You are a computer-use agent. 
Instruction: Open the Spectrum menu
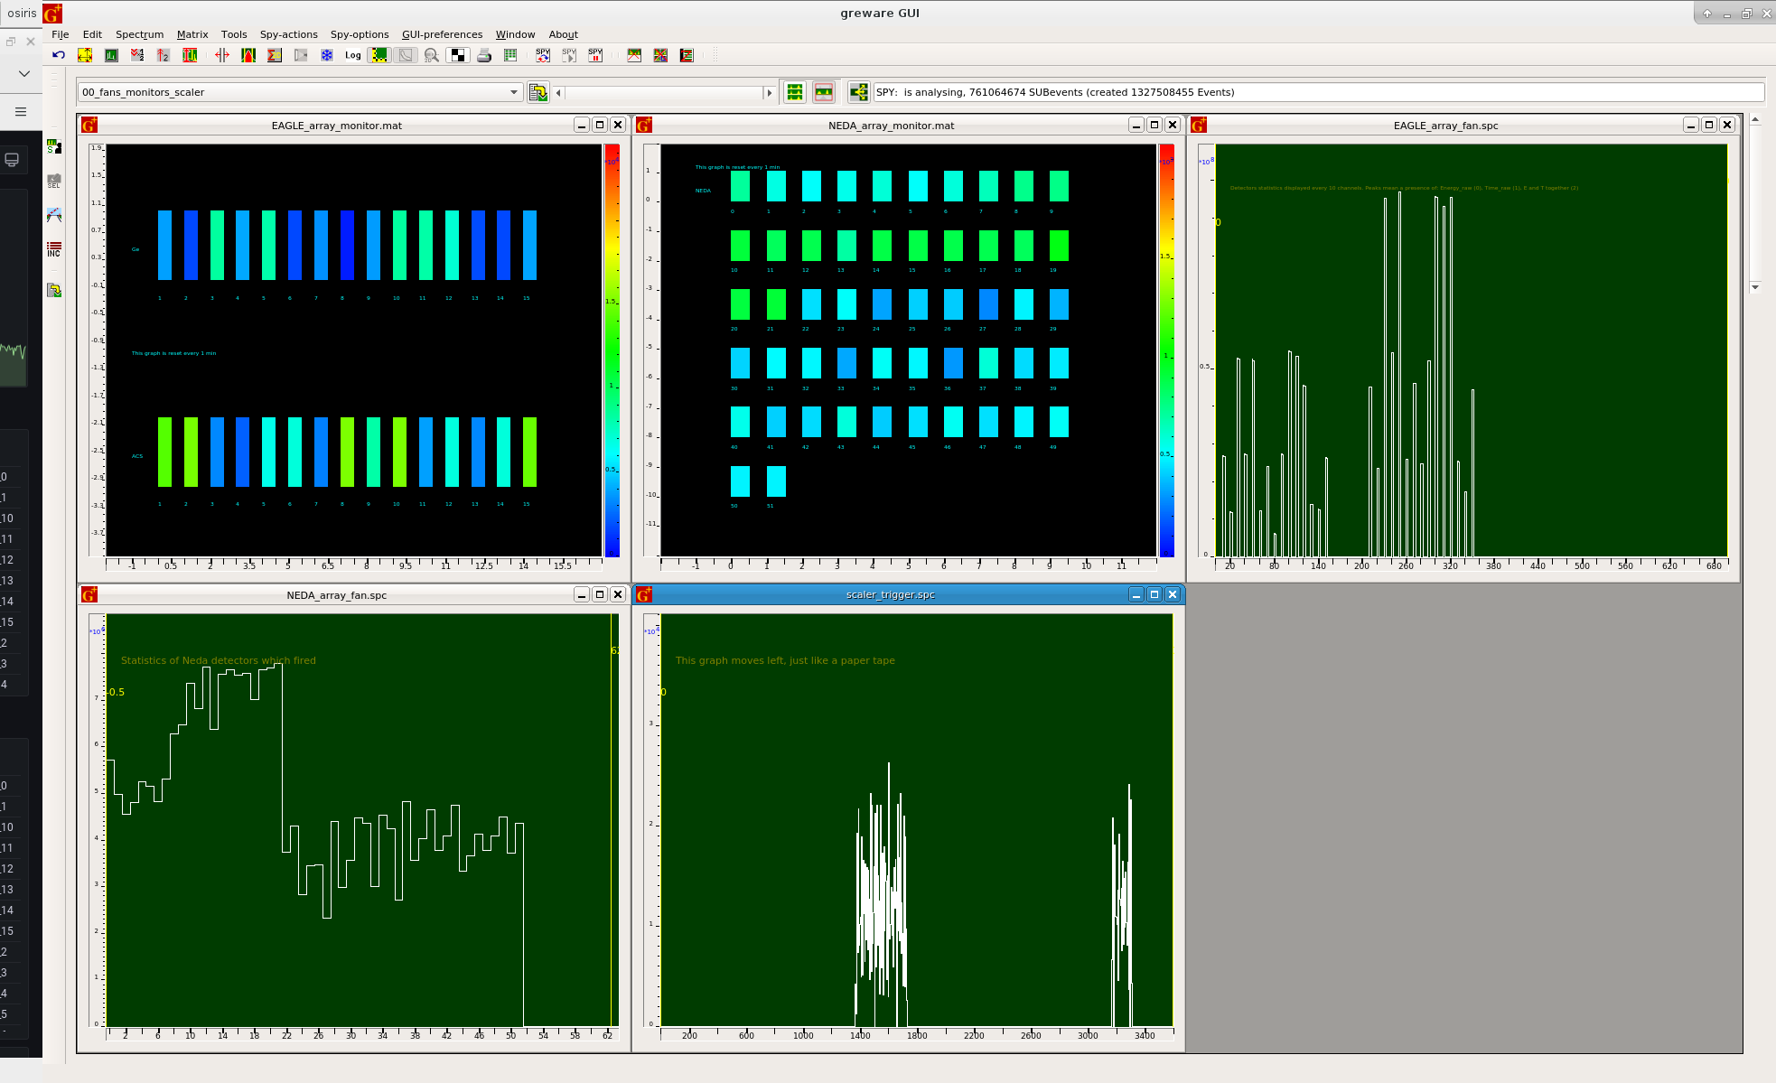coord(139,34)
